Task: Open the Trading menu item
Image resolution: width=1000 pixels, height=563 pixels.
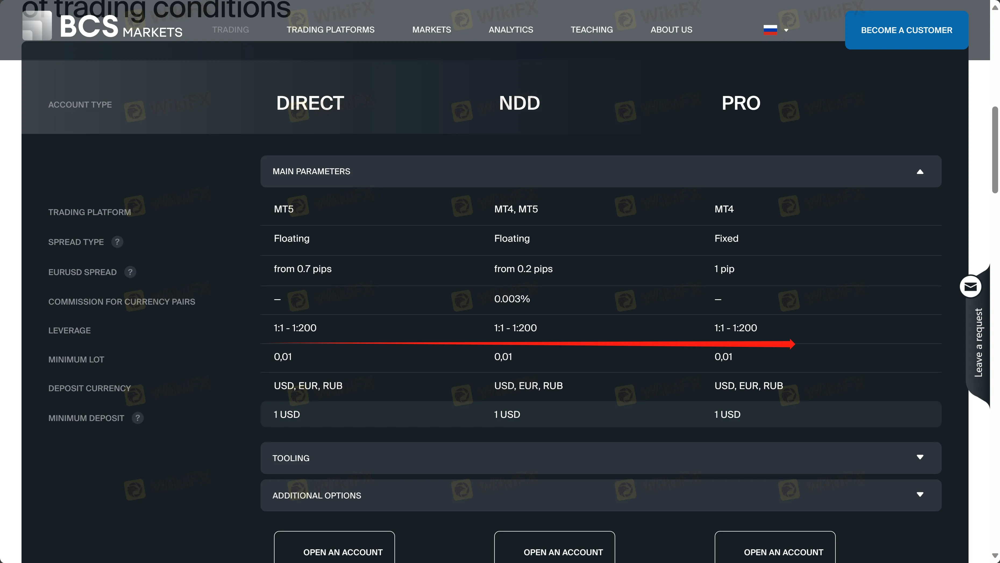Action: [231, 30]
